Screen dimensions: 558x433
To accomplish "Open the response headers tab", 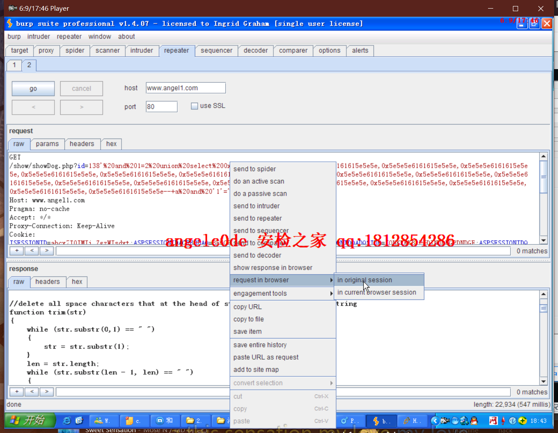I will tap(48, 282).
